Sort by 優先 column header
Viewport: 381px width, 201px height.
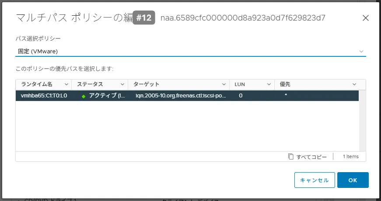coord(285,84)
